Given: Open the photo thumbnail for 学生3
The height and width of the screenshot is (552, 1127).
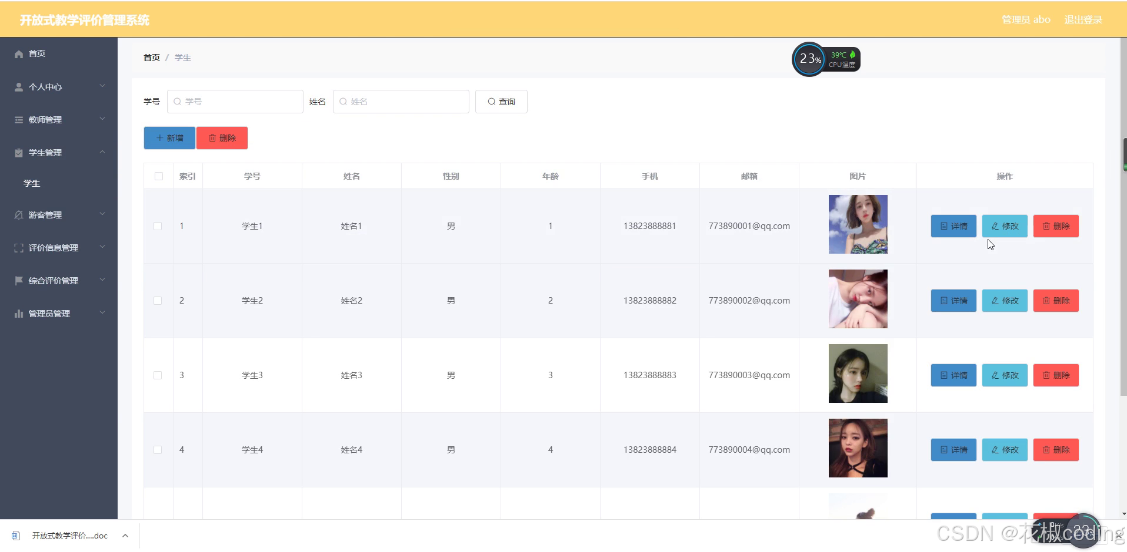Looking at the screenshot, I should (858, 373).
